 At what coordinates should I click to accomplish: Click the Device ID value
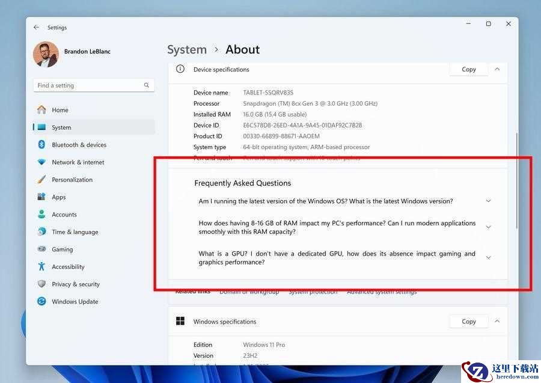tap(302, 125)
